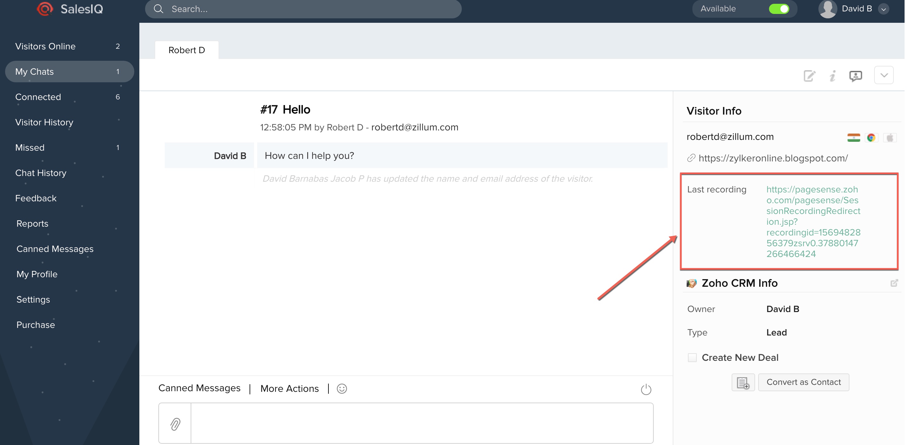The height and width of the screenshot is (445, 909).
Task: Click the add notes icon beside Convert as Contact
Action: click(743, 383)
